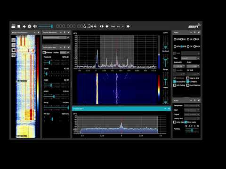Step frequency down with the rewind arrows
The height and width of the screenshot is (169, 226).
[107, 26]
